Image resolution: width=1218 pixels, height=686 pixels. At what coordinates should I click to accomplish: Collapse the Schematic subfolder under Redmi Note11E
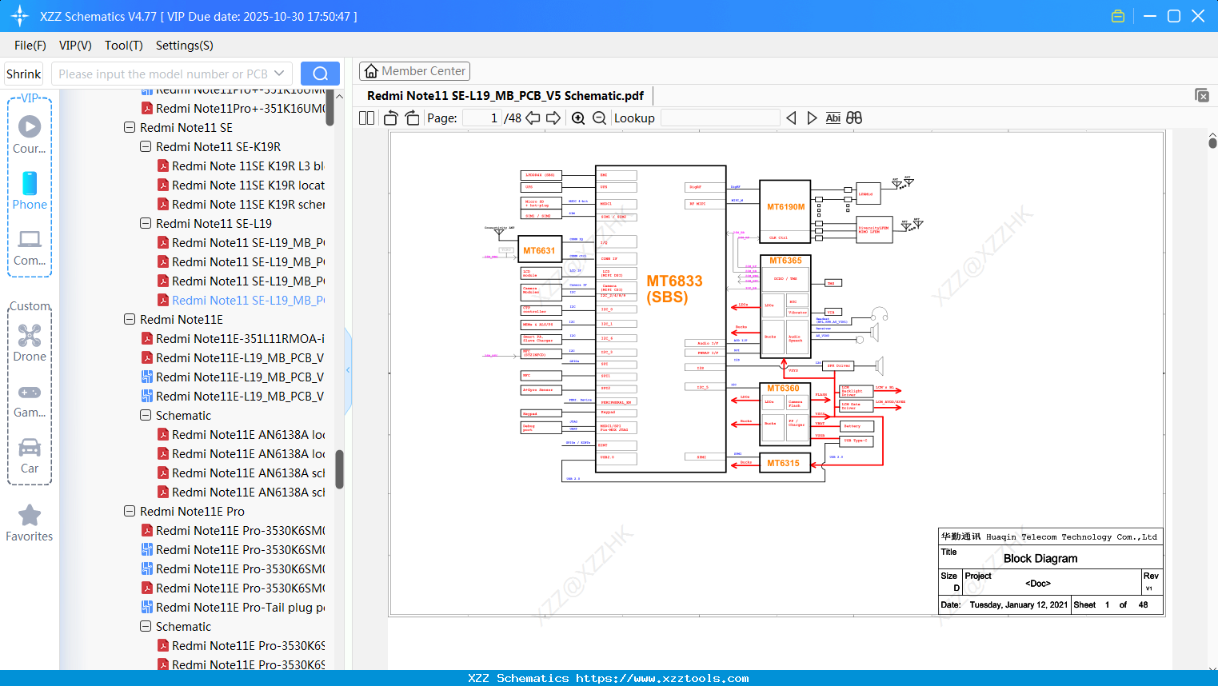145,415
